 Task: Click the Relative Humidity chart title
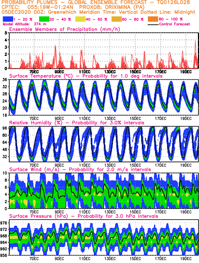(x=77, y=123)
